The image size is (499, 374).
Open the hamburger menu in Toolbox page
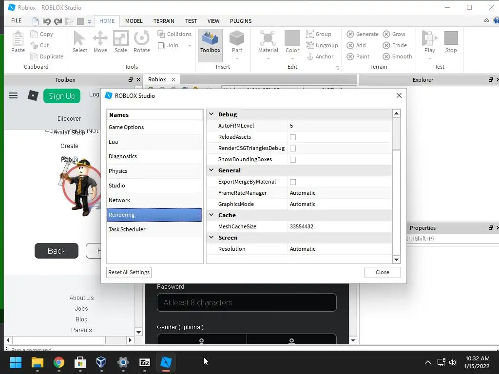tap(13, 95)
